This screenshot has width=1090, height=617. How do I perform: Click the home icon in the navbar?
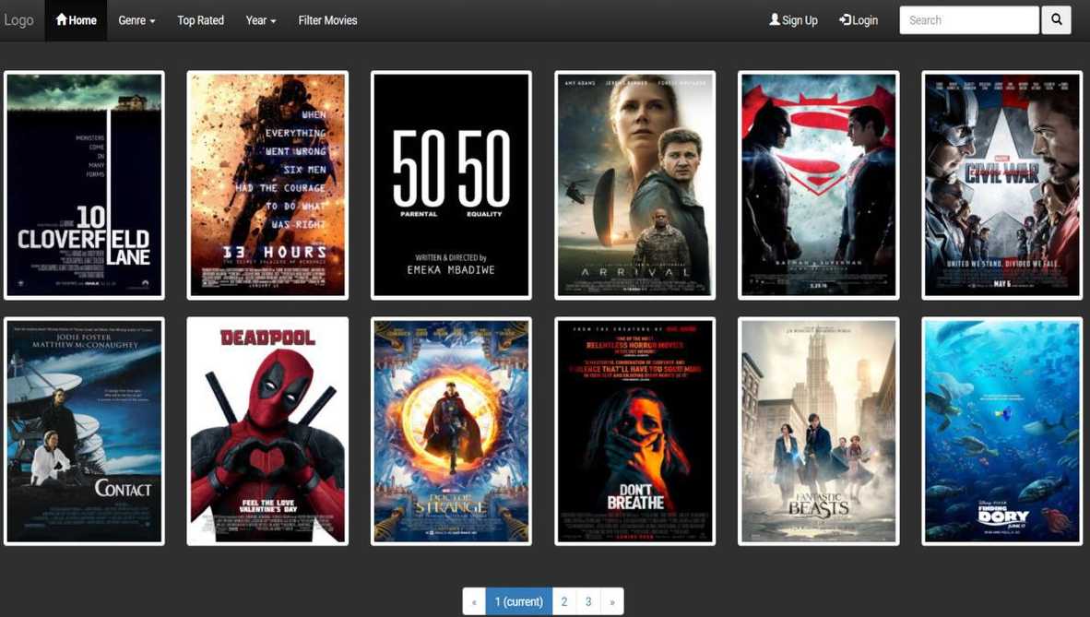(63, 19)
